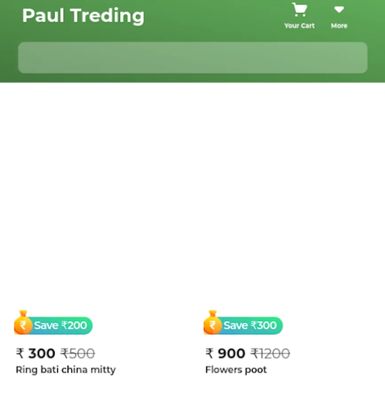385x399 pixels.
Task: Click the rupee symbol before price 900
Action: (x=210, y=353)
